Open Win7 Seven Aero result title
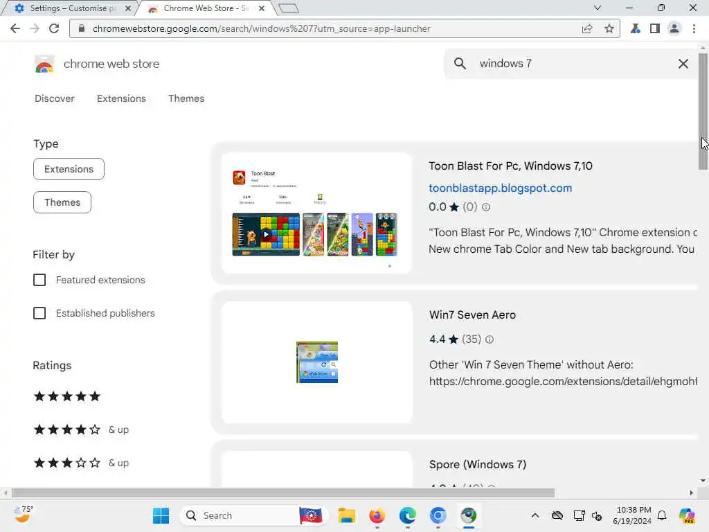Image resolution: width=709 pixels, height=532 pixels. coord(472,315)
